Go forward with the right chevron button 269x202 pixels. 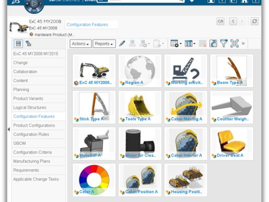click(242, 21)
